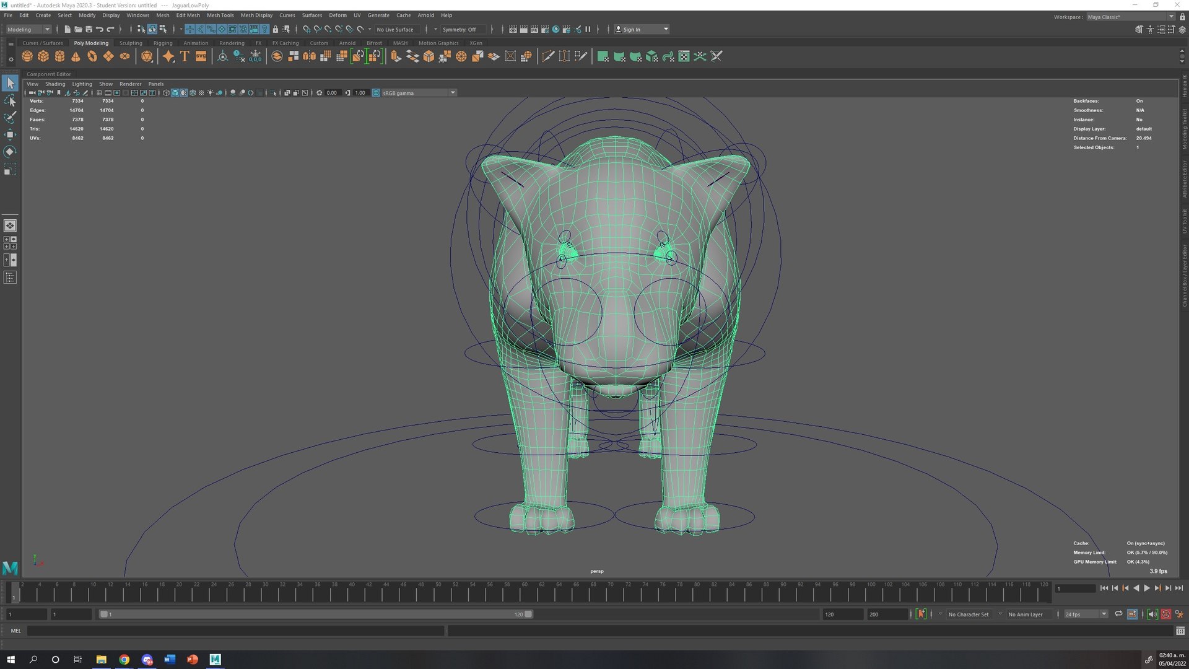
Task: Click the Multi-Cut tool shelf icon
Action: click(x=548, y=56)
